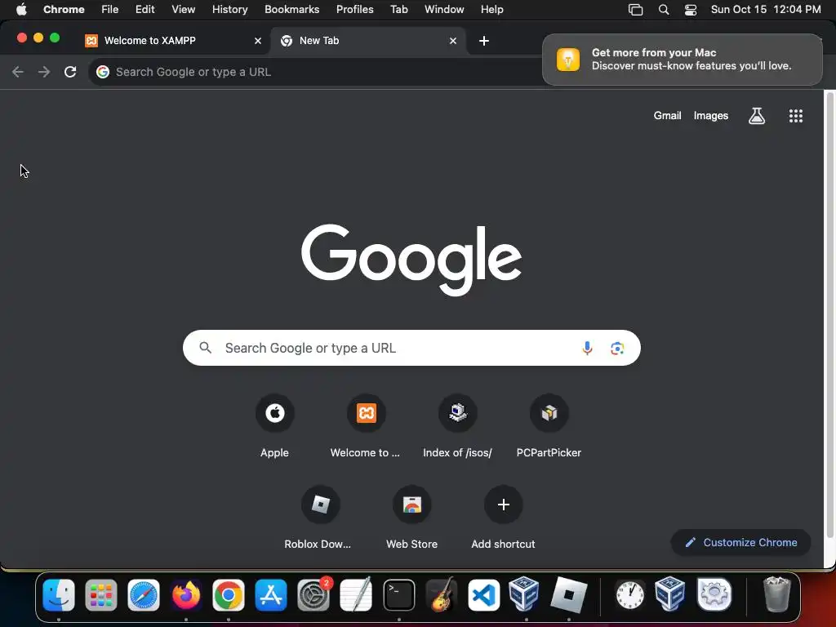Select the New Tab tab
836x627 pixels.
[x=368, y=41]
